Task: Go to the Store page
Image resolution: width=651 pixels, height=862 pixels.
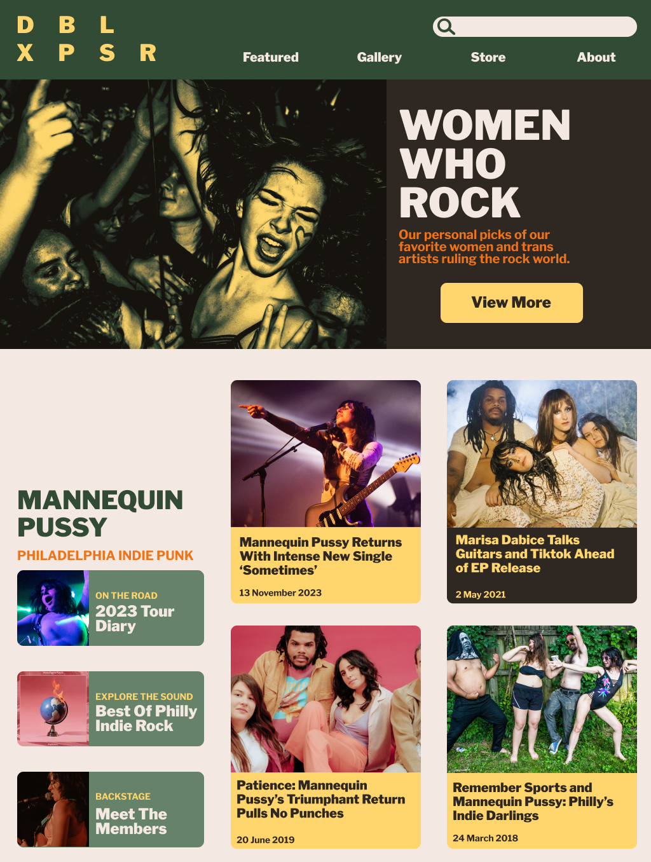Action: pos(488,57)
